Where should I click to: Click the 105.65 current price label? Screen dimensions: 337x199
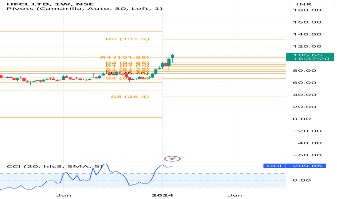(x=307, y=55)
